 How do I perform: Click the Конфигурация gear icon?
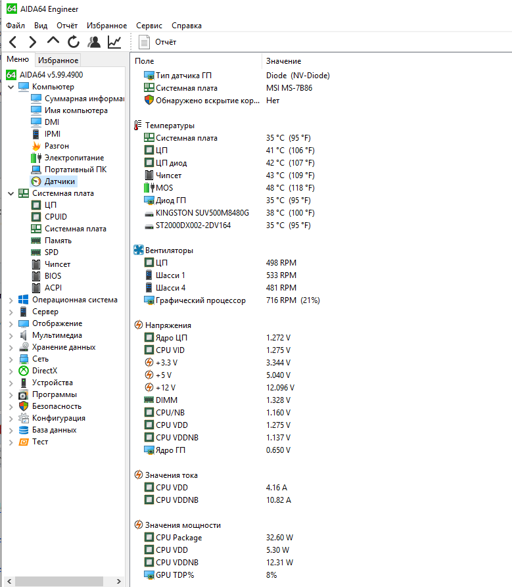(24, 418)
